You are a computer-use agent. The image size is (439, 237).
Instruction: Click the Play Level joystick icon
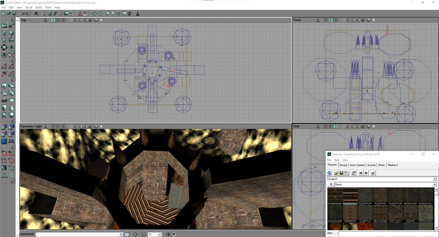tap(138, 14)
